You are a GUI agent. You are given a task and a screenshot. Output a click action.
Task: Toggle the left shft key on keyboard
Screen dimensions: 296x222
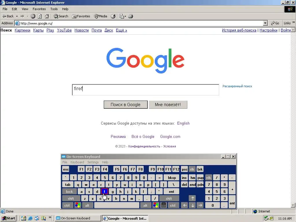click(x=71, y=198)
